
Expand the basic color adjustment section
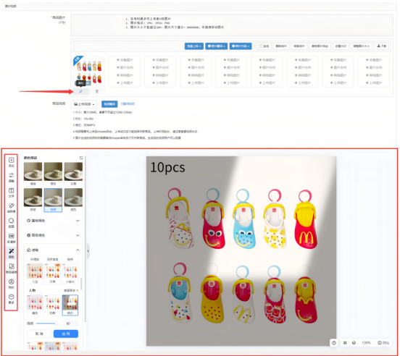pyautogui.click(x=53, y=221)
